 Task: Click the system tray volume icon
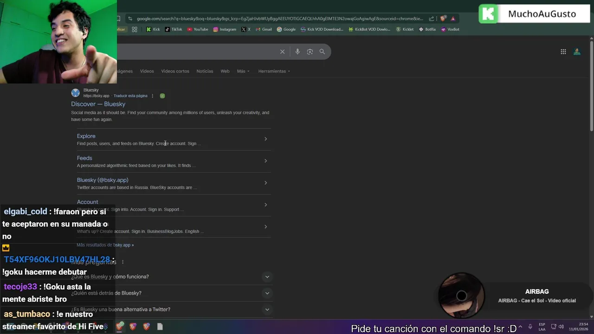pyautogui.click(x=561, y=327)
